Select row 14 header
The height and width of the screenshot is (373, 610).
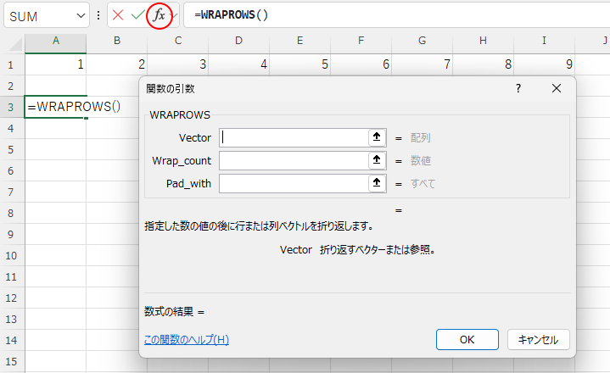point(12,341)
